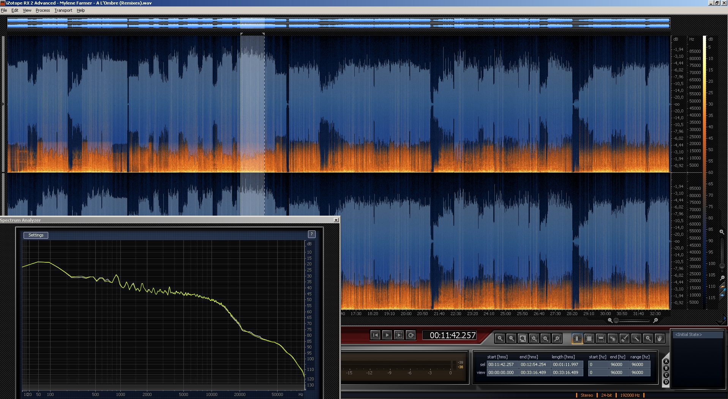
Task: Select the time selection tool
Action: click(x=577, y=338)
